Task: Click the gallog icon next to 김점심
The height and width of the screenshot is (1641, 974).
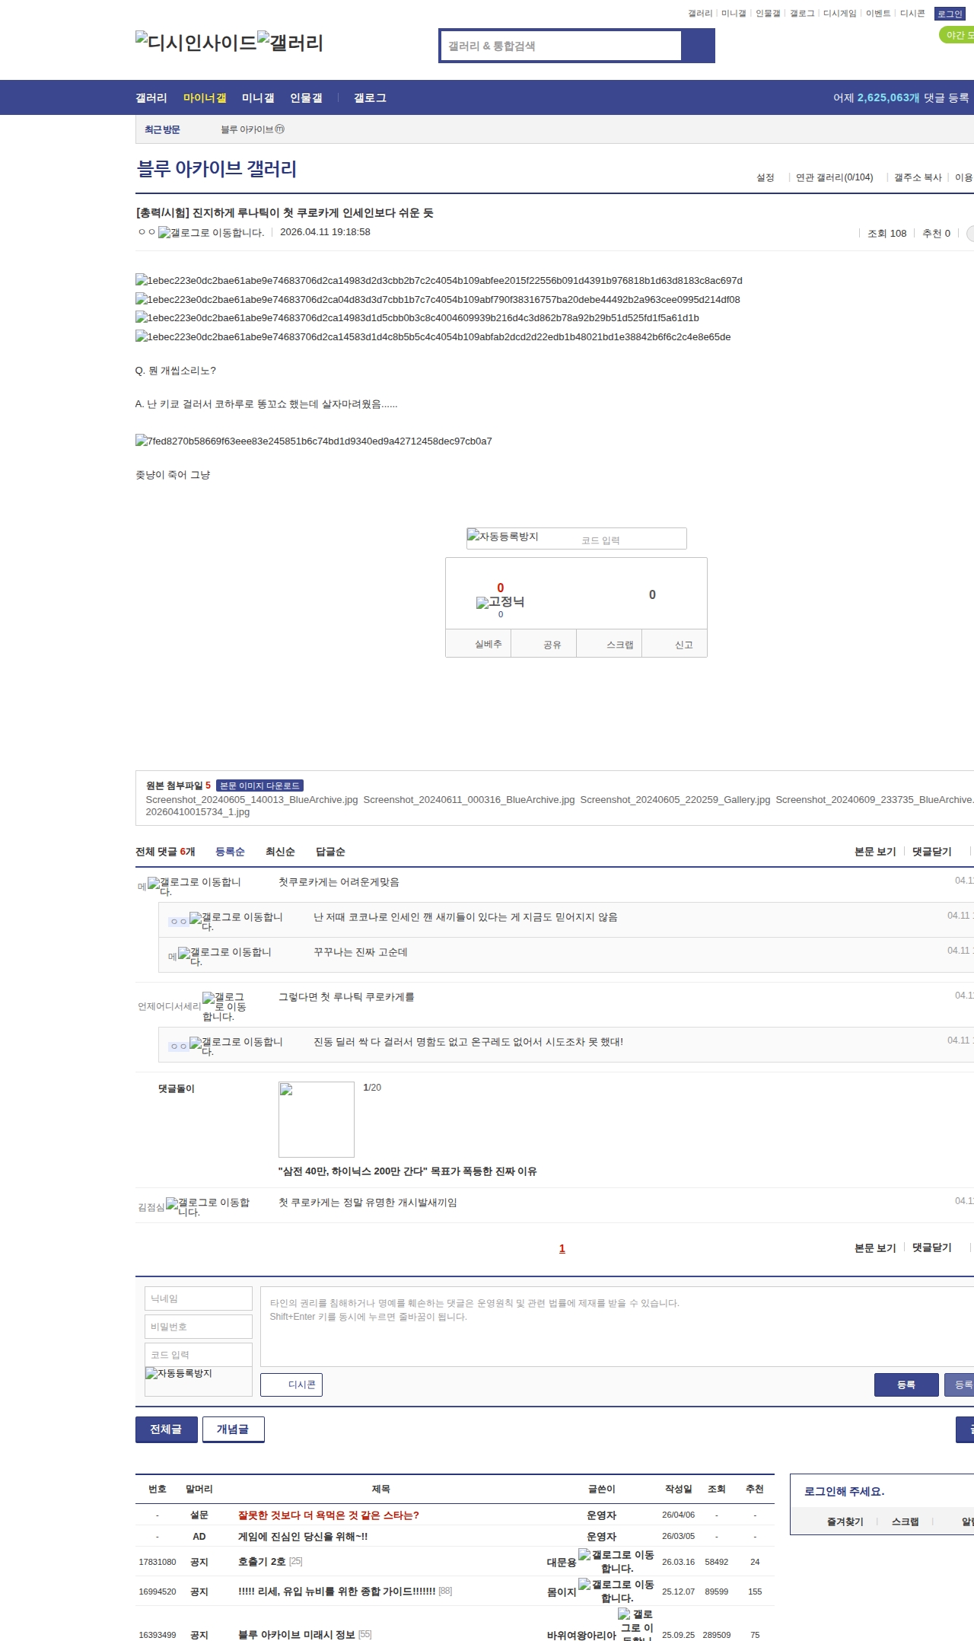Action: [208, 1206]
